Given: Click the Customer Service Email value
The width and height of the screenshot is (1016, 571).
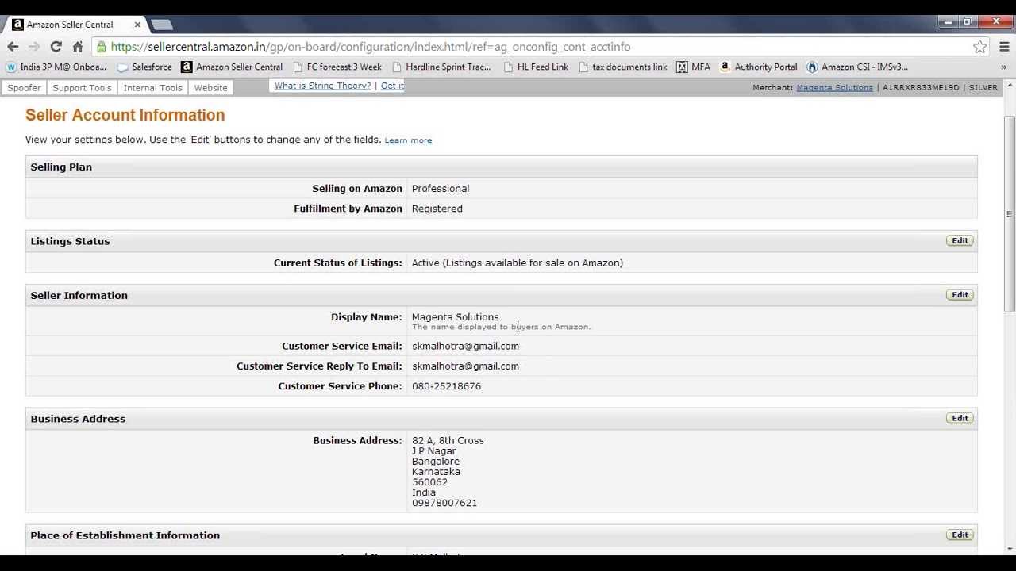Looking at the screenshot, I should point(465,346).
